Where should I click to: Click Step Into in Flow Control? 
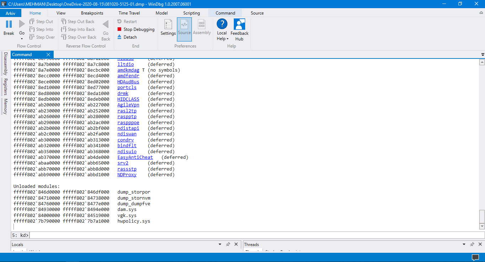pos(41,29)
